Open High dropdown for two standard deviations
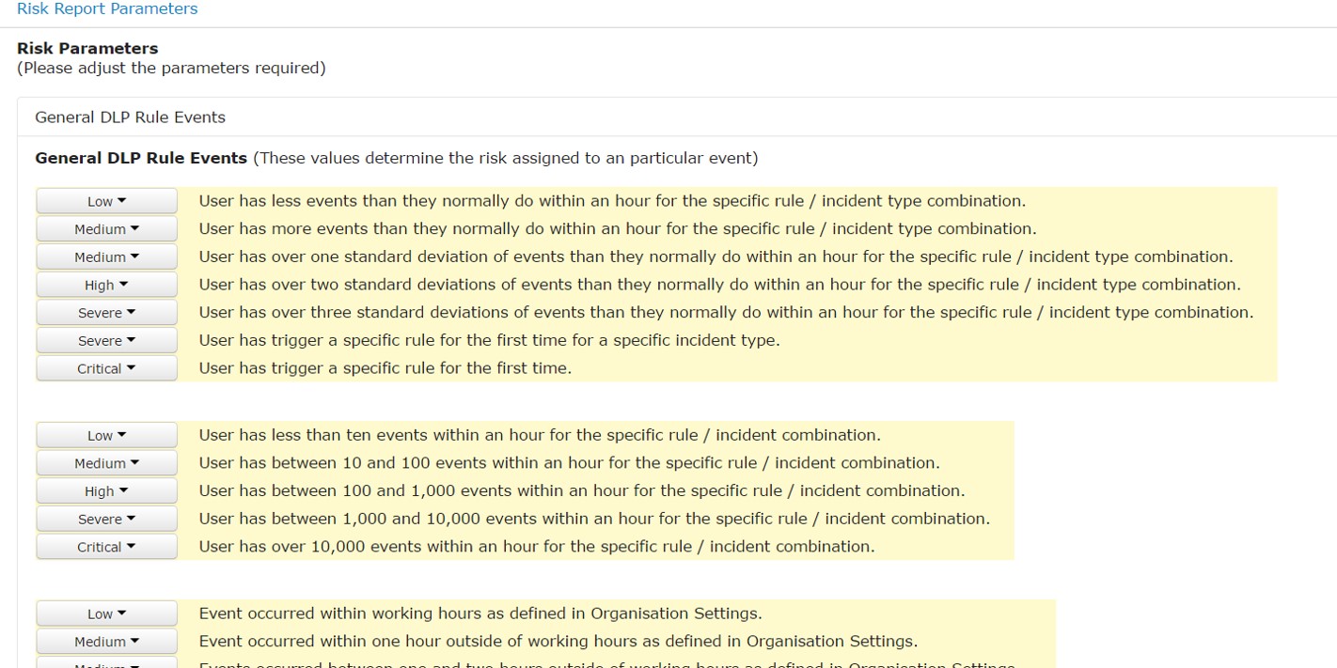This screenshot has width=1337, height=668. [x=106, y=285]
